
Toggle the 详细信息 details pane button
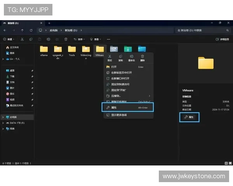click(x=222, y=39)
